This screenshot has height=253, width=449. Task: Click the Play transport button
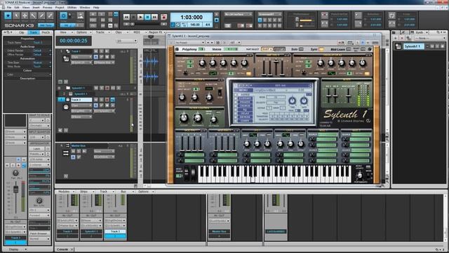point(140,17)
